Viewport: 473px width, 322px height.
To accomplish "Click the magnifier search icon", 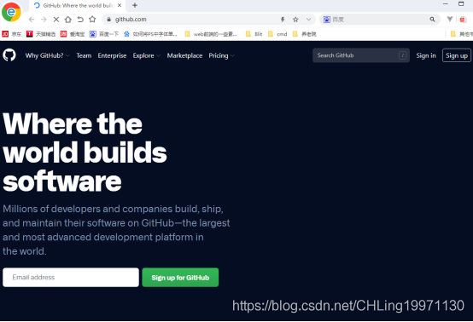I will click(432, 20).
